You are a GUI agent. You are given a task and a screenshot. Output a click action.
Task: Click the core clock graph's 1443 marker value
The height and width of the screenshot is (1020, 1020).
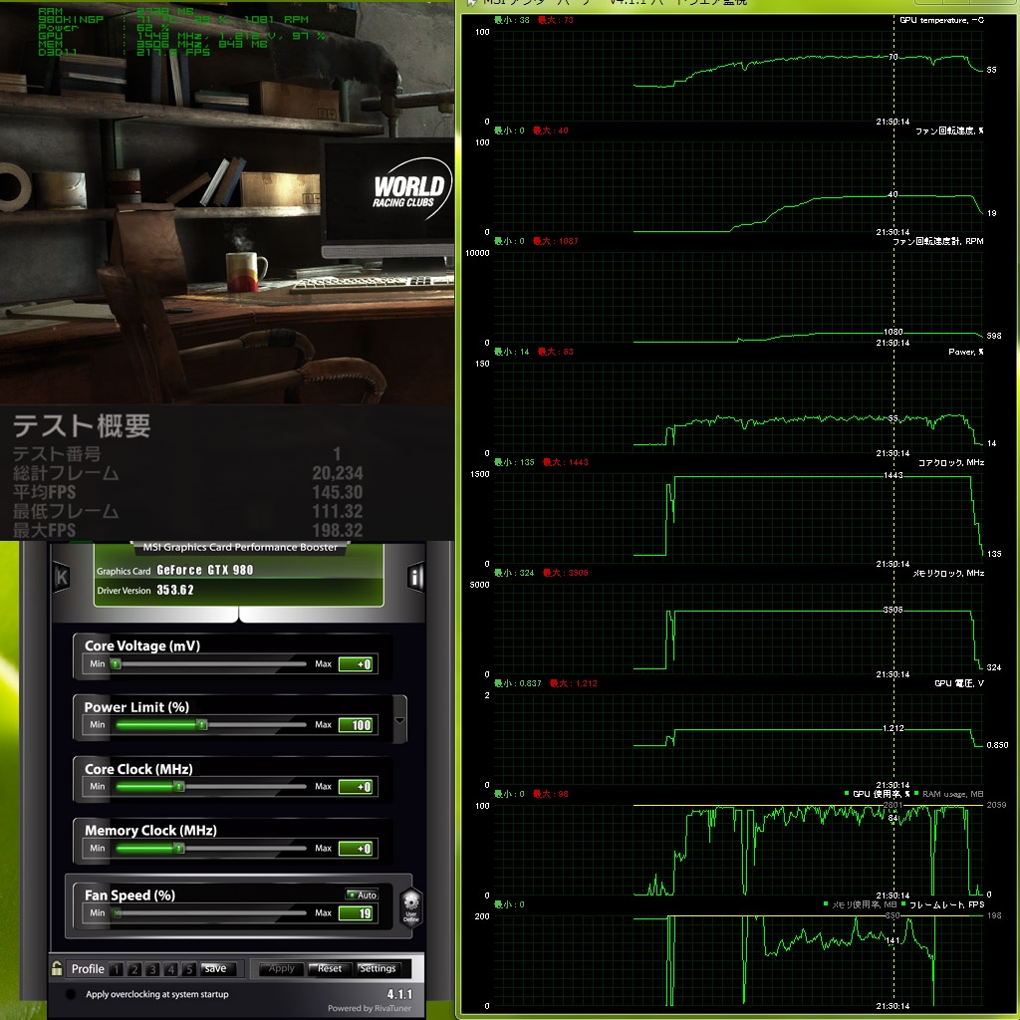pos(893,475)
